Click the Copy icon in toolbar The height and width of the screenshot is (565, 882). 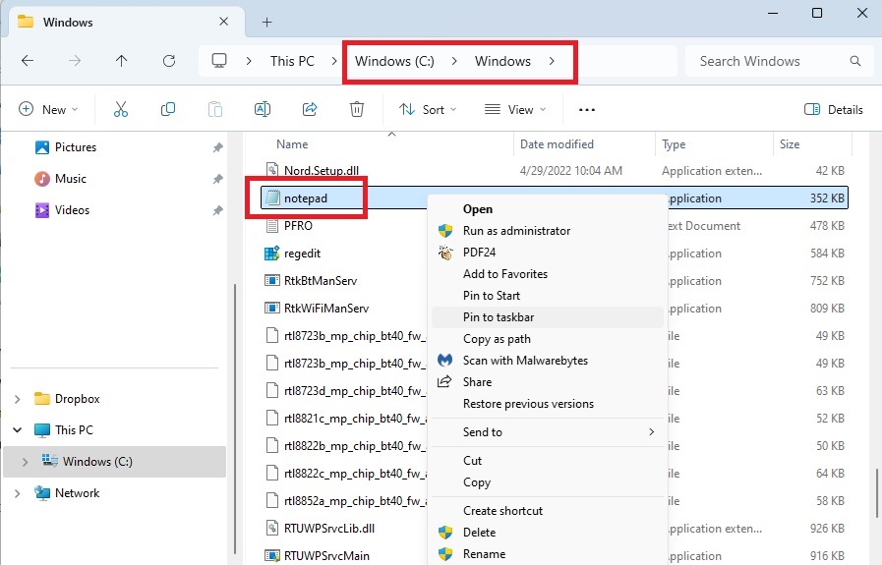tap(167, 109)
